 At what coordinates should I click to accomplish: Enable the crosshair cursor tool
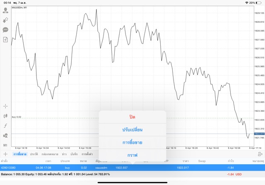tap(5, 106)
